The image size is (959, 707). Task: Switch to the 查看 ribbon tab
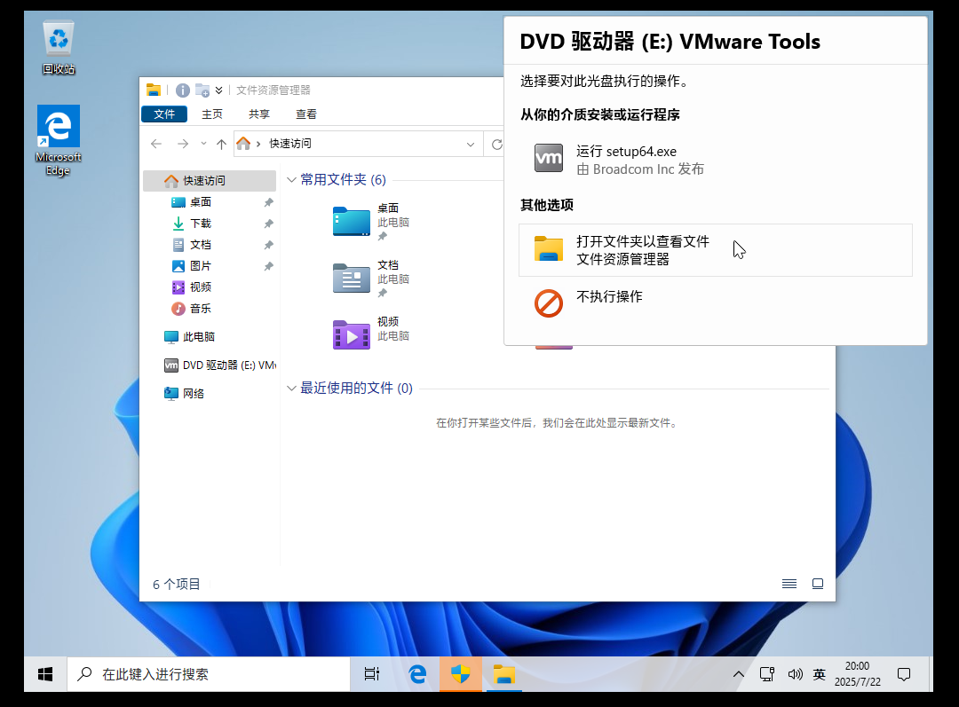[x=306, y=114]
